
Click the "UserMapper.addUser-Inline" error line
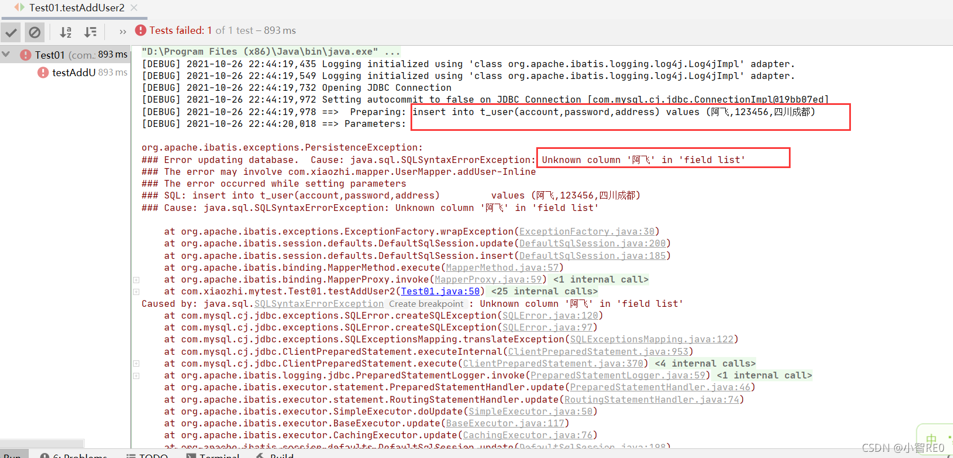(x=339, y=172)
